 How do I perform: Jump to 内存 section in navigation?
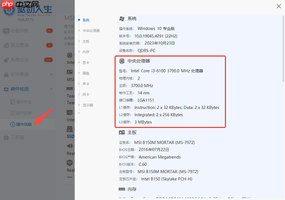click(x=86, y=52)
